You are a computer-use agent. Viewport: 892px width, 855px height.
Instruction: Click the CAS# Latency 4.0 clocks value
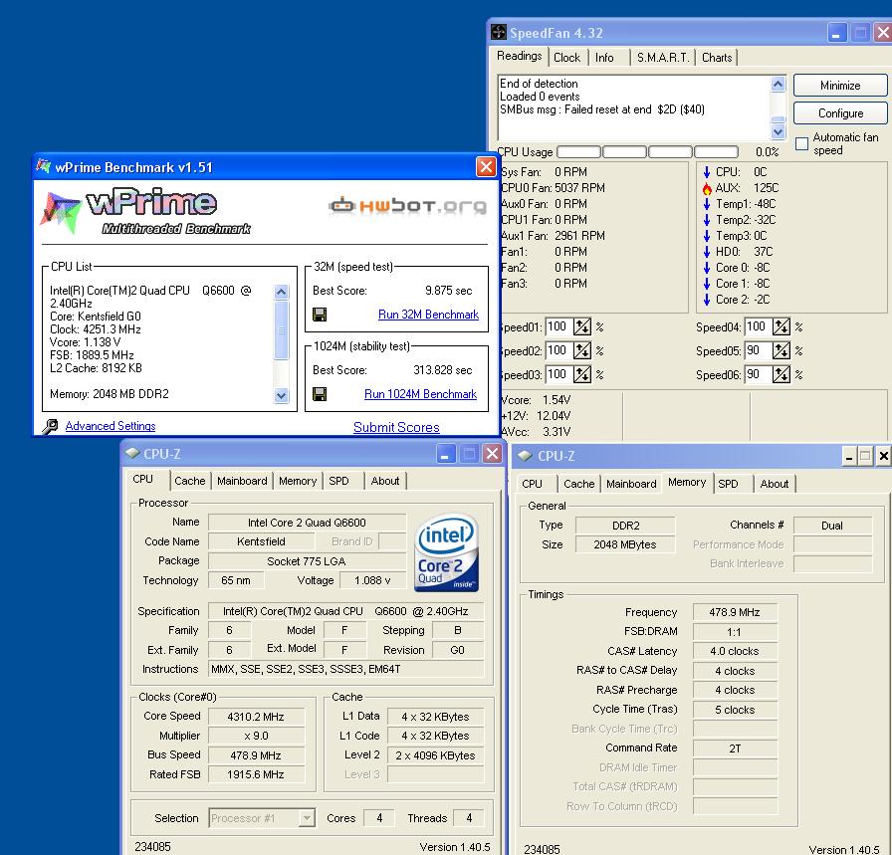(x=735, y=651)
